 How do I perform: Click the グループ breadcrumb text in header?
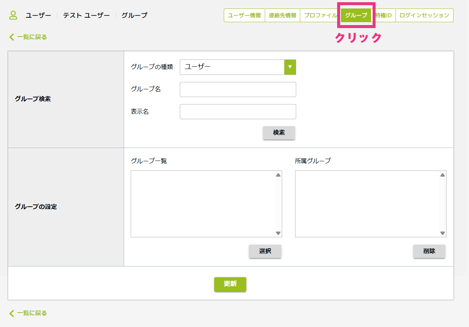point(134,16)
